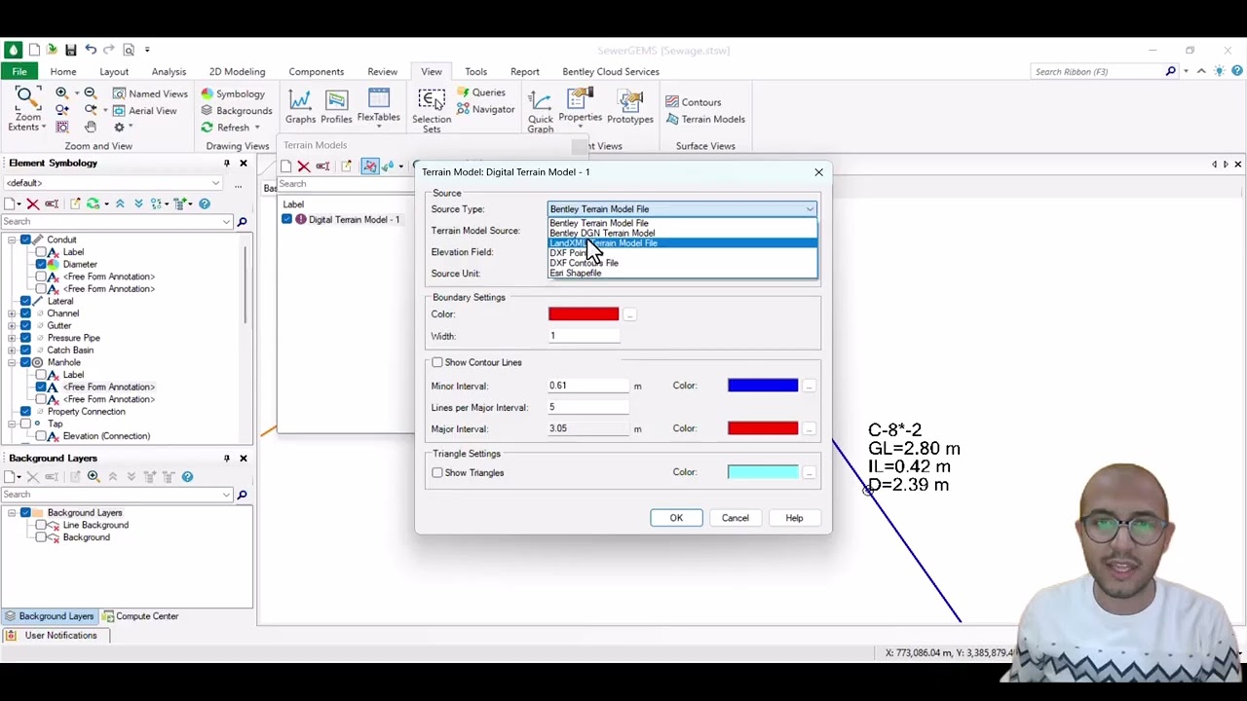Switch to the Tools ribbon tab
The image size is (1247, 701).
pos(475,71)
